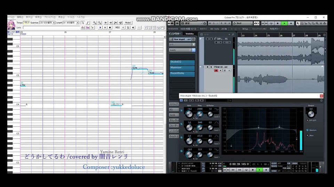334x187 pixels.
Task: Toggle the cycle loop button in Cubase toolbar
Action: (x=271, y=23)
